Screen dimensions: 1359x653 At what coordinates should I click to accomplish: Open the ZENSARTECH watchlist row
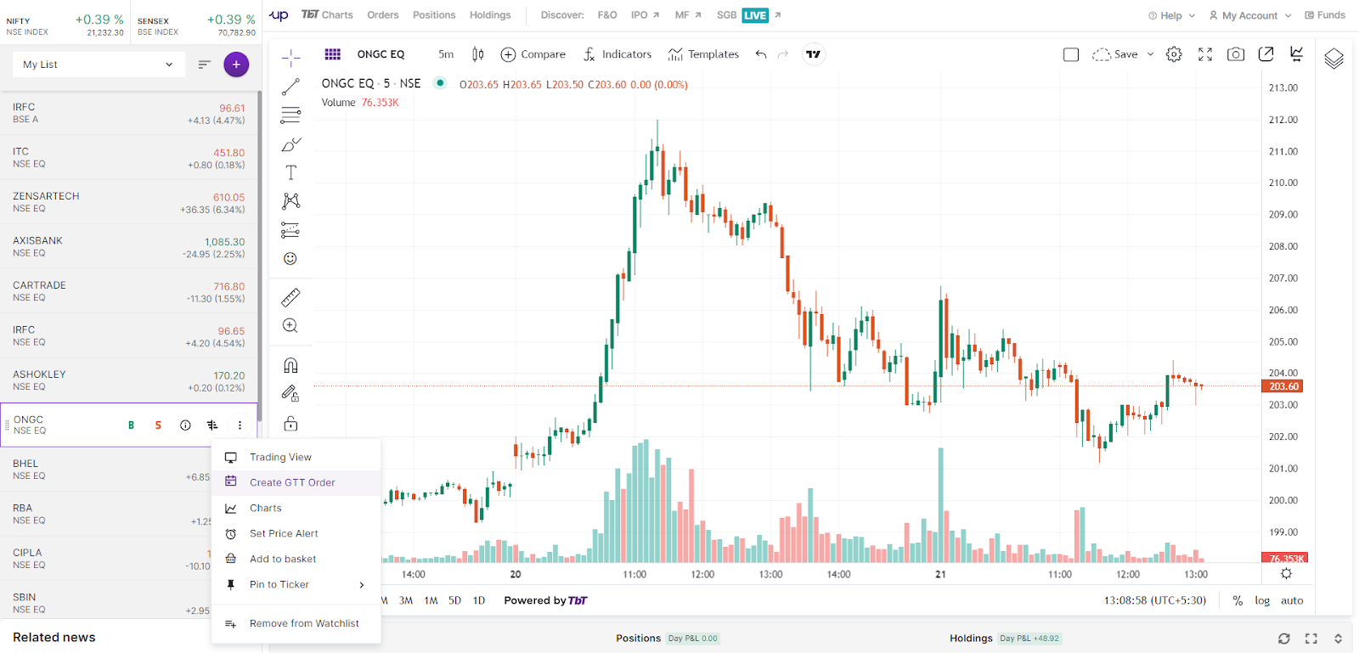tap(128, 202)
